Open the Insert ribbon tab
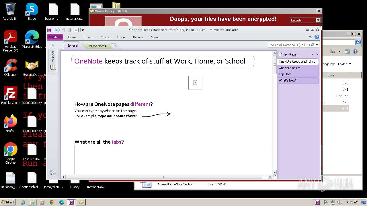This screenshot has height=206, width=367. click(89, 37)
